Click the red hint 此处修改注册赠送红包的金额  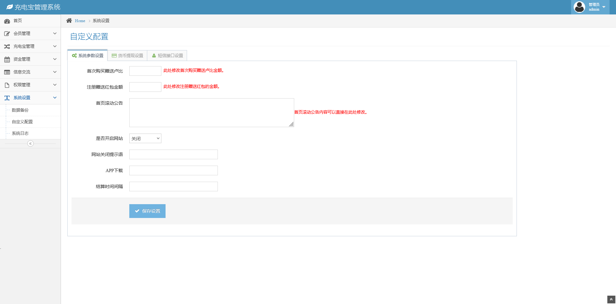coord(192,87)
